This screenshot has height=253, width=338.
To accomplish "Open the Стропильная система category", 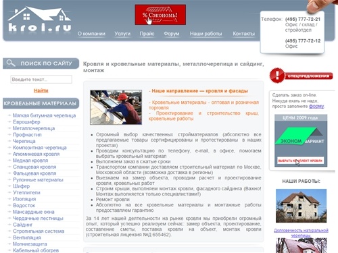I will tap(39, 231).
